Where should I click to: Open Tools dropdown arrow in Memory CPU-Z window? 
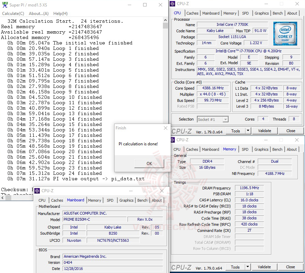pos(248,267)
